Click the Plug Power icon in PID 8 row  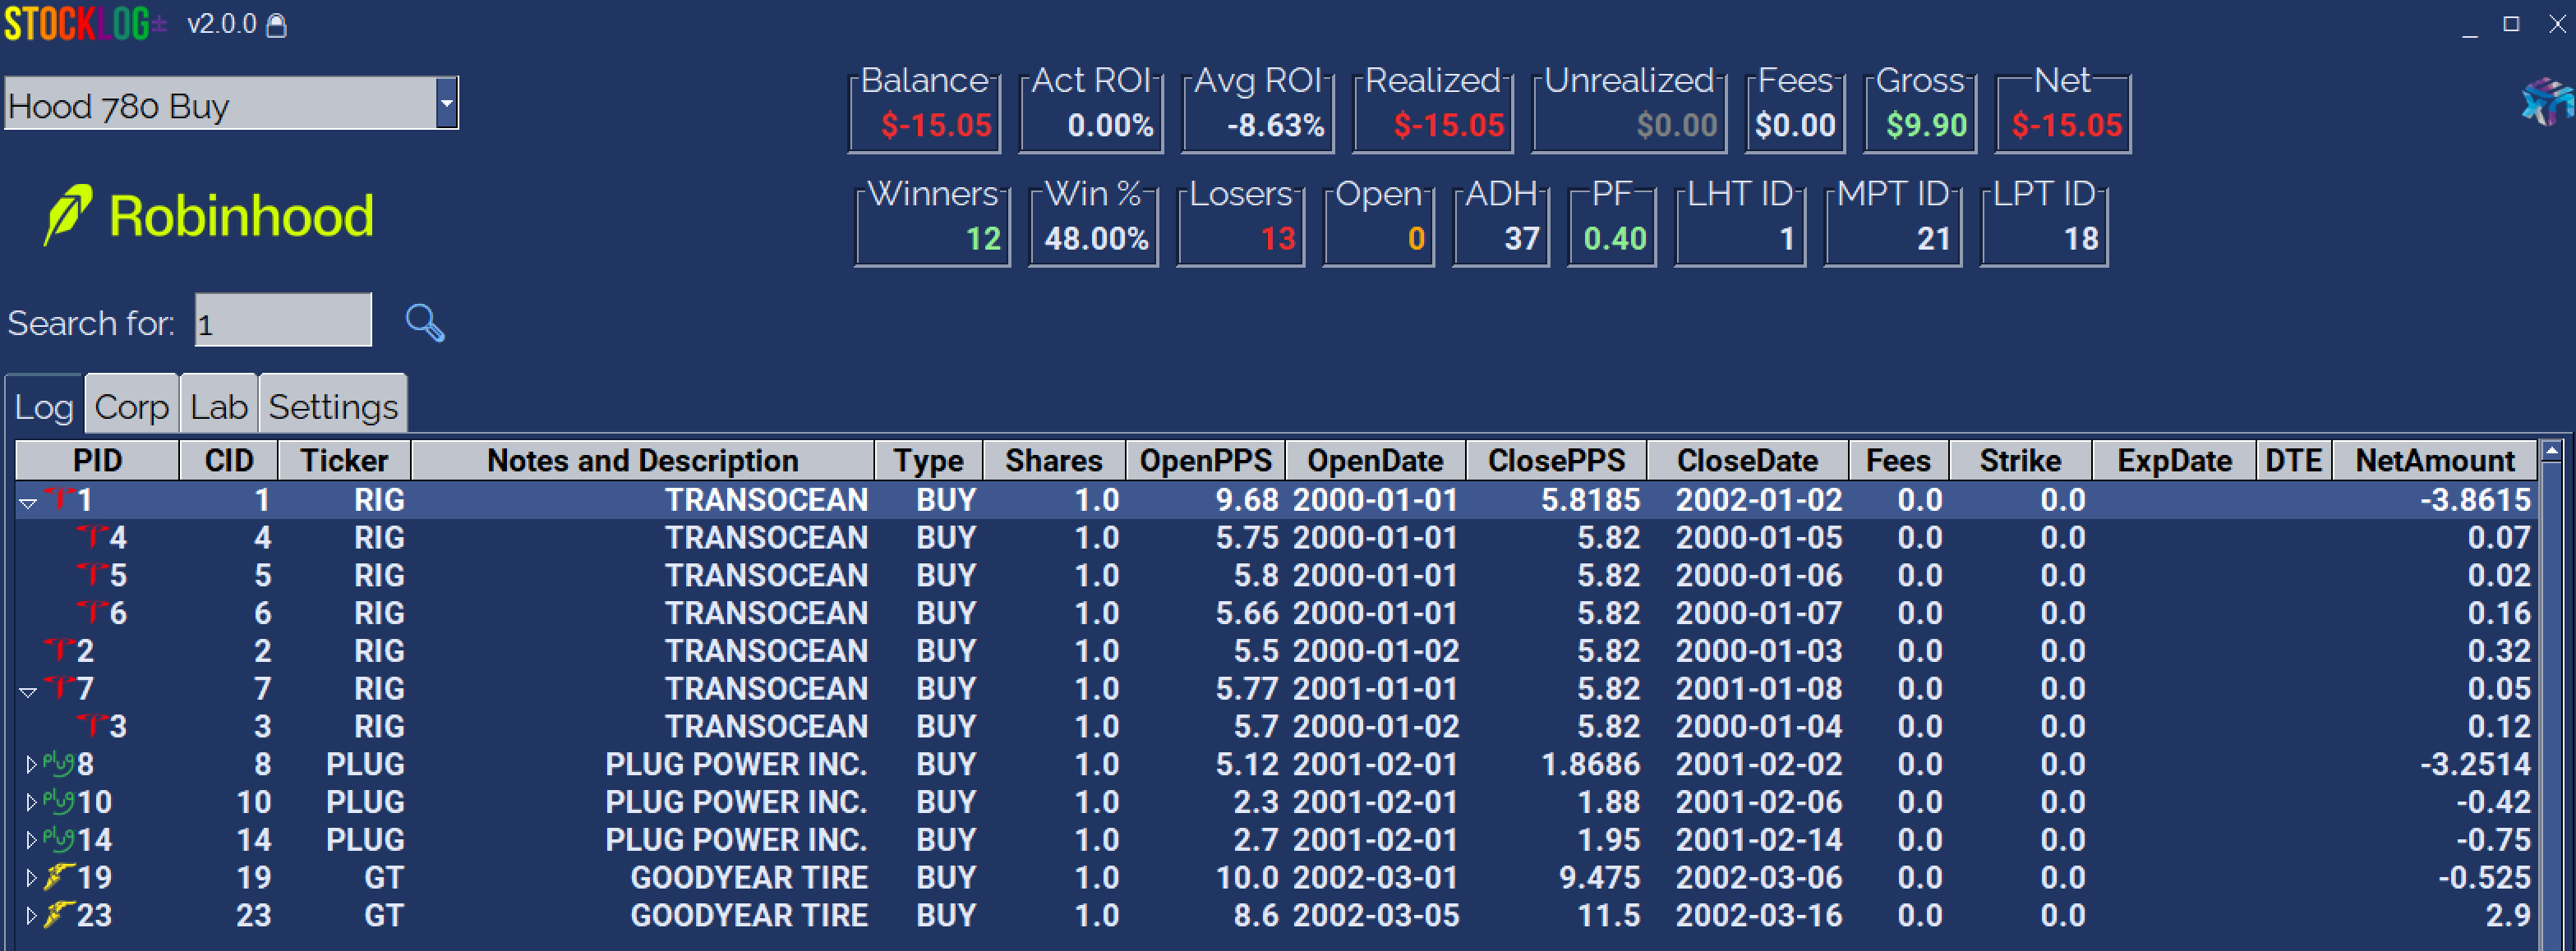[x=58, y=765]
